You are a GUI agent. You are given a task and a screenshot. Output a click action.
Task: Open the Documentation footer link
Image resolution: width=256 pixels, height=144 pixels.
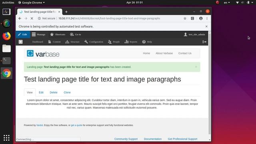click(x=153, y=139)
